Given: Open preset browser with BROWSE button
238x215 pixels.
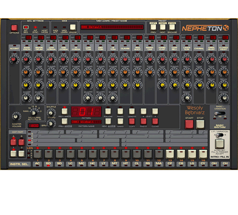Looking at the screenshot, I should click(172, 27).
